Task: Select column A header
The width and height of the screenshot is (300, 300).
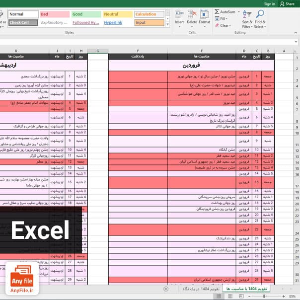Action: [x=284, y=51]
